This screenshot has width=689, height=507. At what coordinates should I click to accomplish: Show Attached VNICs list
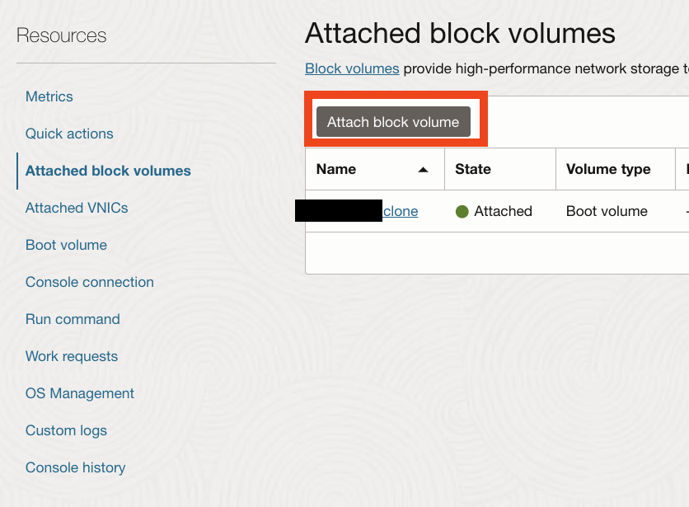(77, 208)
